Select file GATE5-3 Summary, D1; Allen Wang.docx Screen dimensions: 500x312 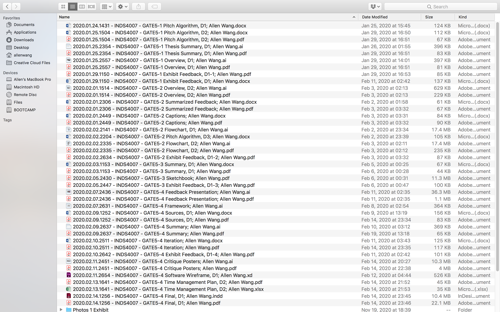click(153, 164)
